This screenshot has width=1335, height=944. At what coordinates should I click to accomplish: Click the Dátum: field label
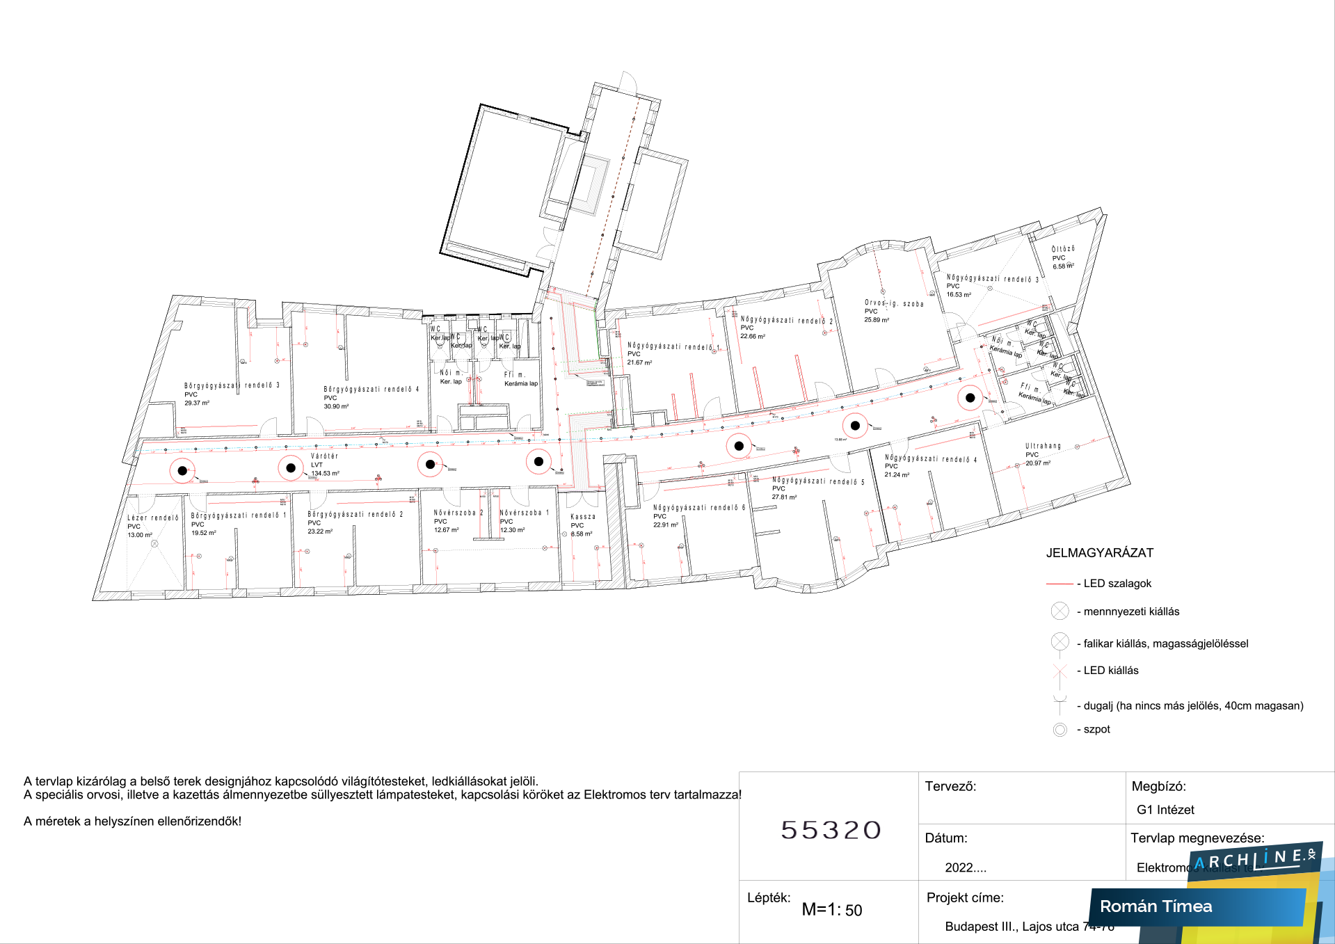(945, 838)
